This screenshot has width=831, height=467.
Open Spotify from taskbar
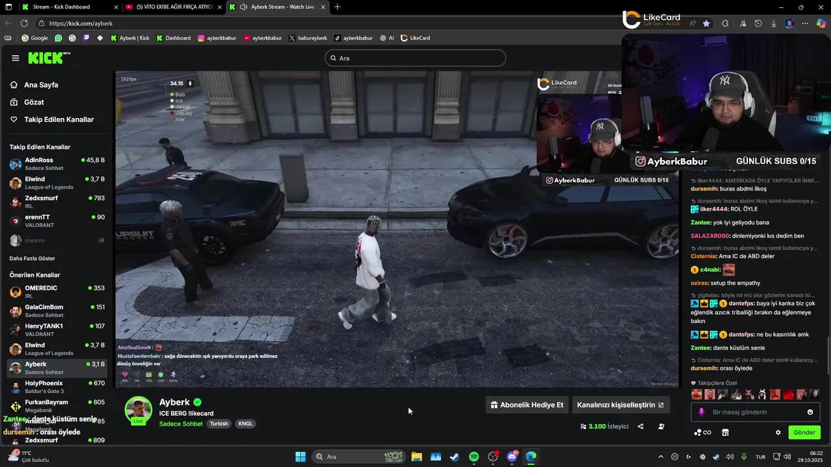pyautogui.click(x=474, y=457)
